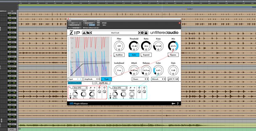256x131 pixels.
Task: Click the key input icon in plugin header
Action: point(69,28)
